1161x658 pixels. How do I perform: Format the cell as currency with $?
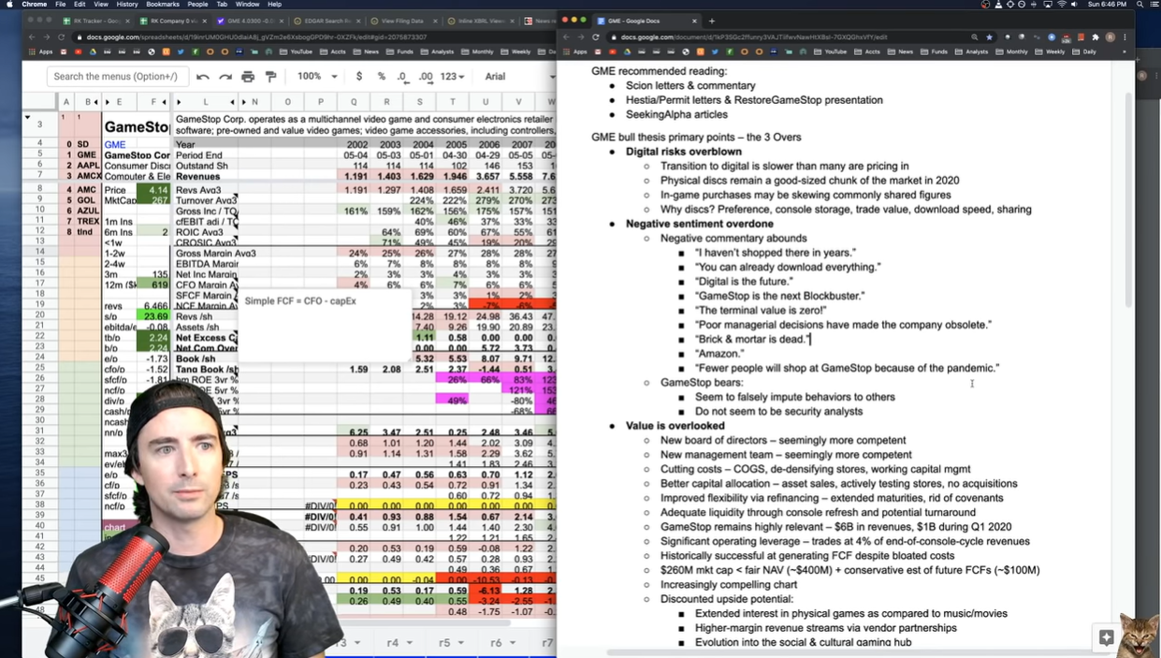(x=359, y=77)
